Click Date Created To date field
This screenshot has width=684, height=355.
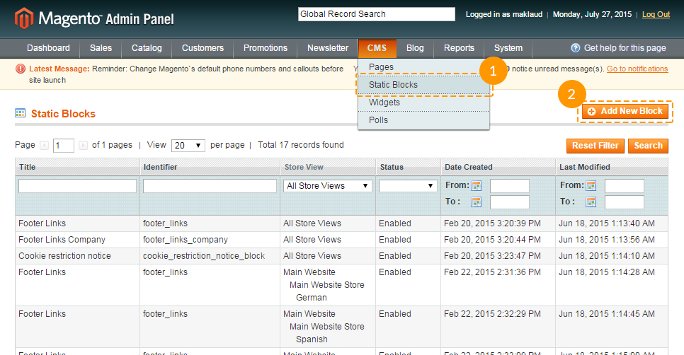click(510, 202)
